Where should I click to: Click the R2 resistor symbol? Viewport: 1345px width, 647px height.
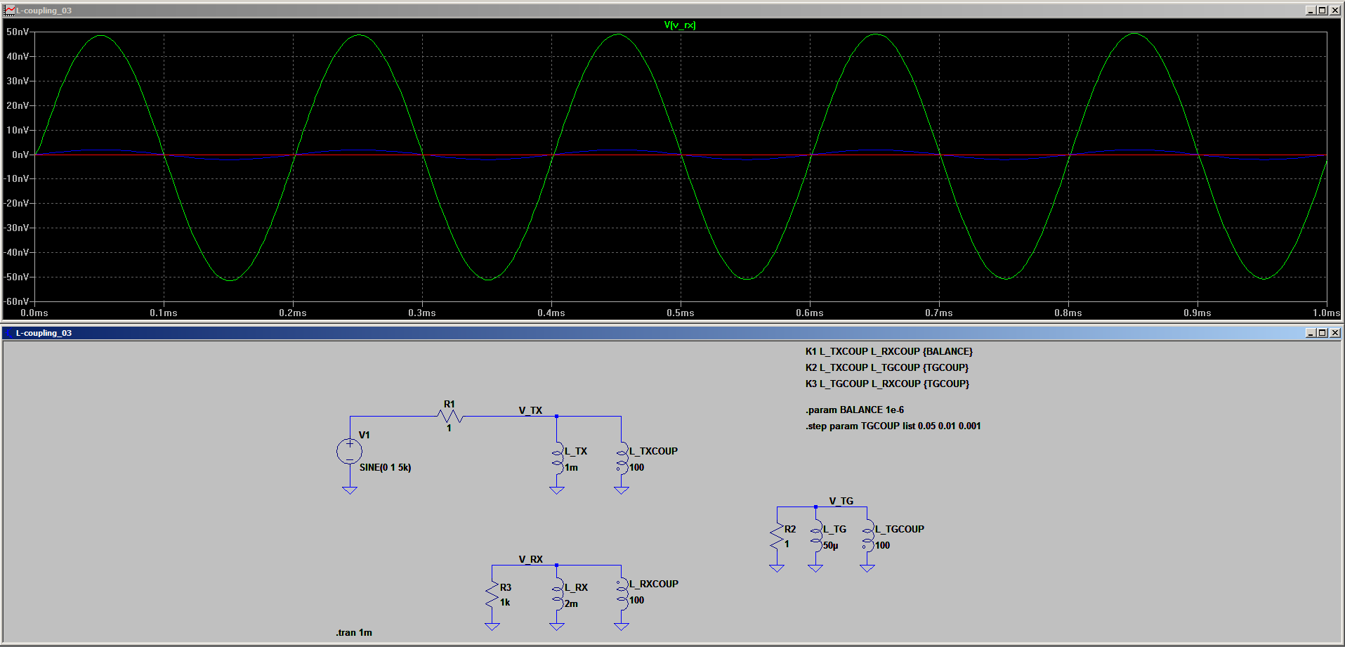777,537
